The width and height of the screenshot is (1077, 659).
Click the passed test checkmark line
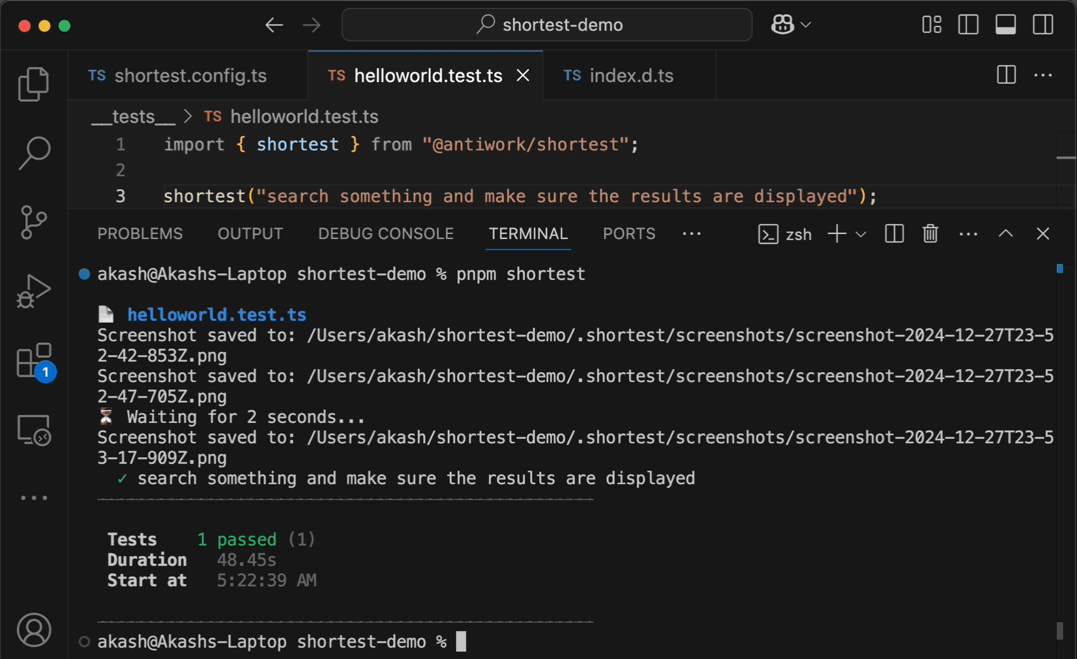406,478
